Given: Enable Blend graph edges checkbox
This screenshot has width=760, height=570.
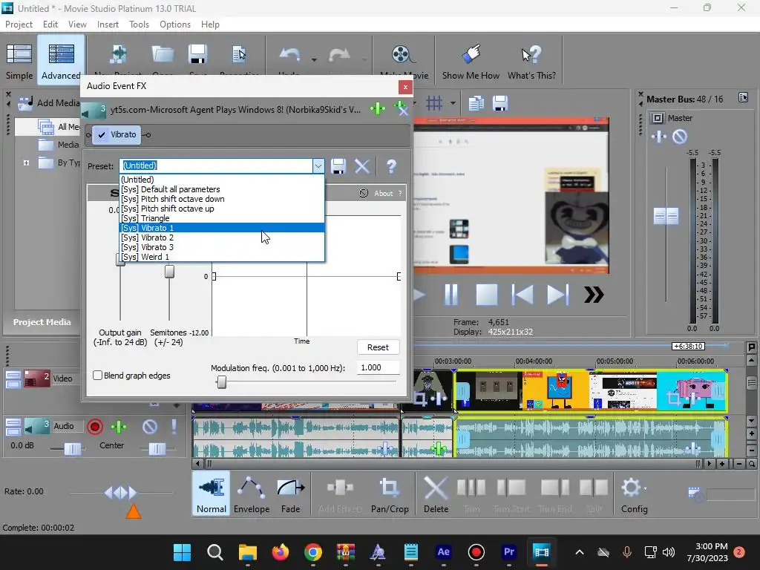Looking at the screenshot, I should coord(97,375).
